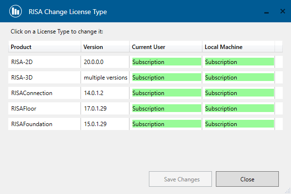The image size is (291, 194).
Task: Select the Current User column header
Action: (x=166, y=47)
